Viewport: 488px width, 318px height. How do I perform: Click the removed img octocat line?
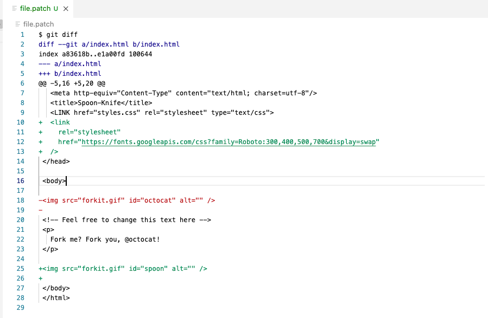[x=126, y=200]
